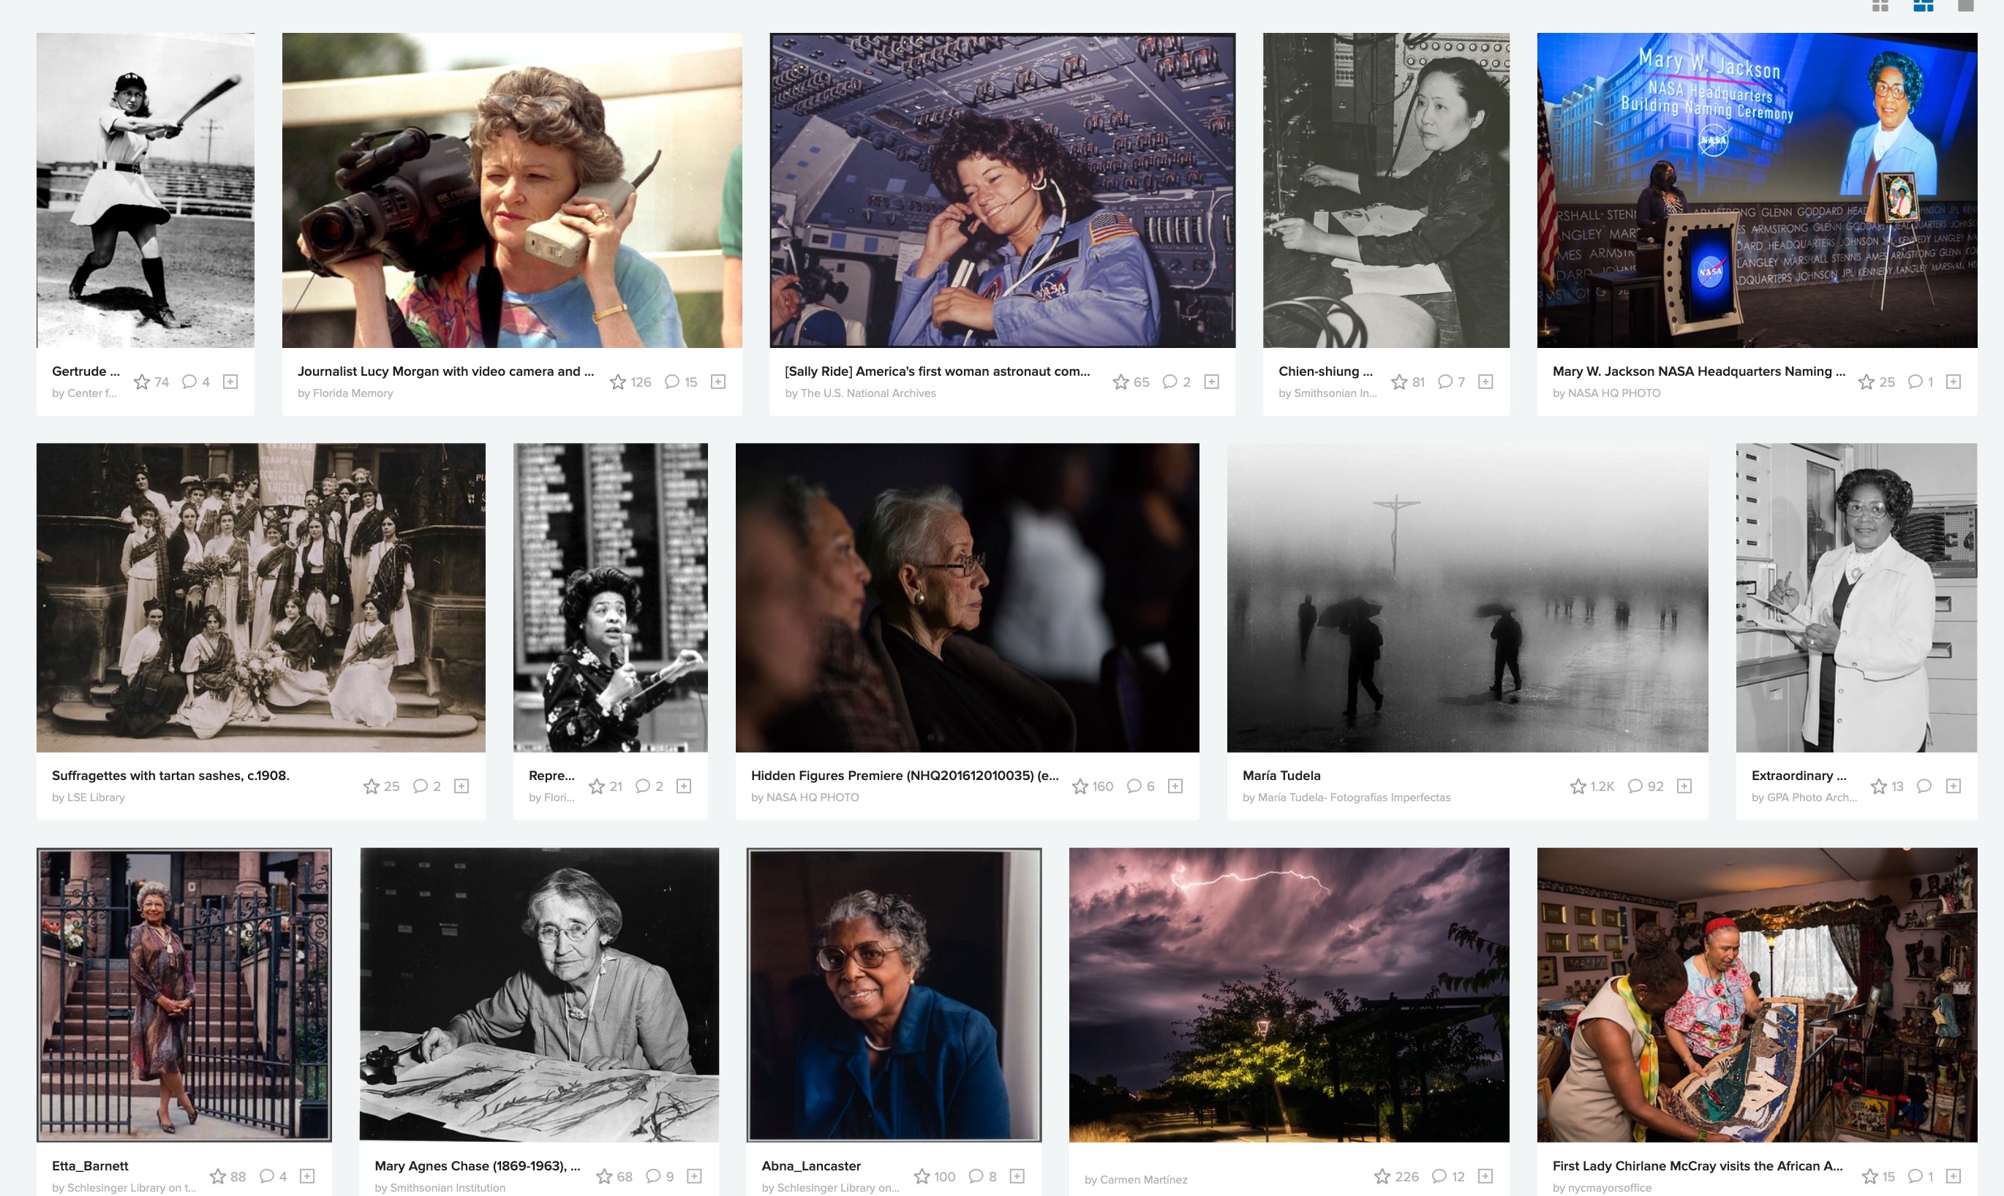The image size is (2004, 1196).
Task: Enable the justified view layout
Action: (x=1923, y=7)
